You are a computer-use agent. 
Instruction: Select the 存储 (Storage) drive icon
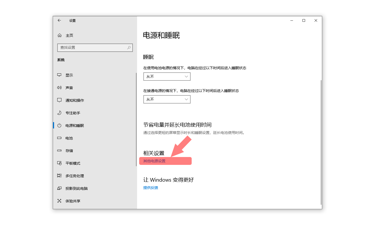pos(59,150)
